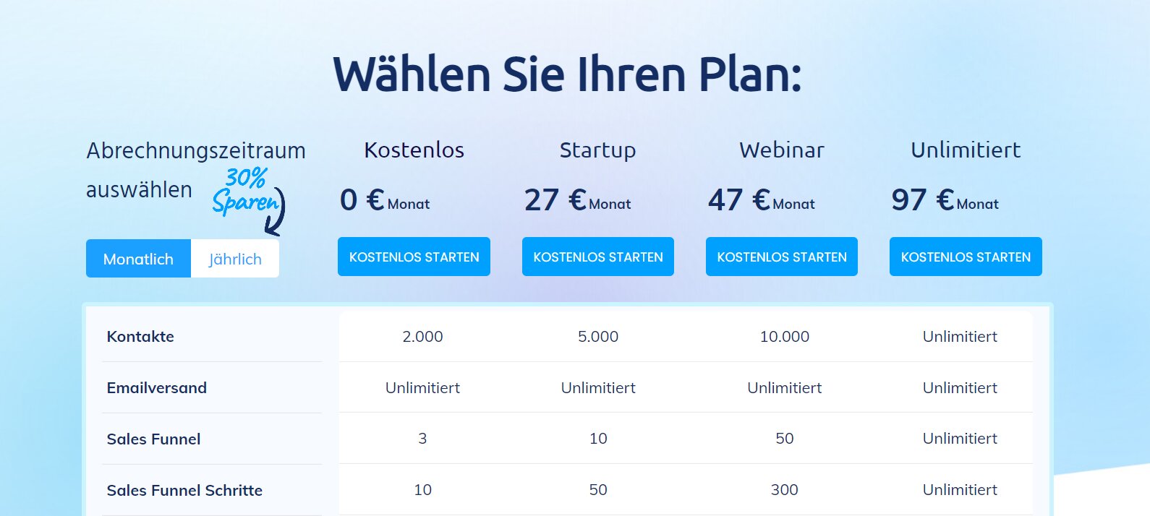The image size is (1150, 516).
Task: Click the Webinar plan title
Action: tap(781, 150)
